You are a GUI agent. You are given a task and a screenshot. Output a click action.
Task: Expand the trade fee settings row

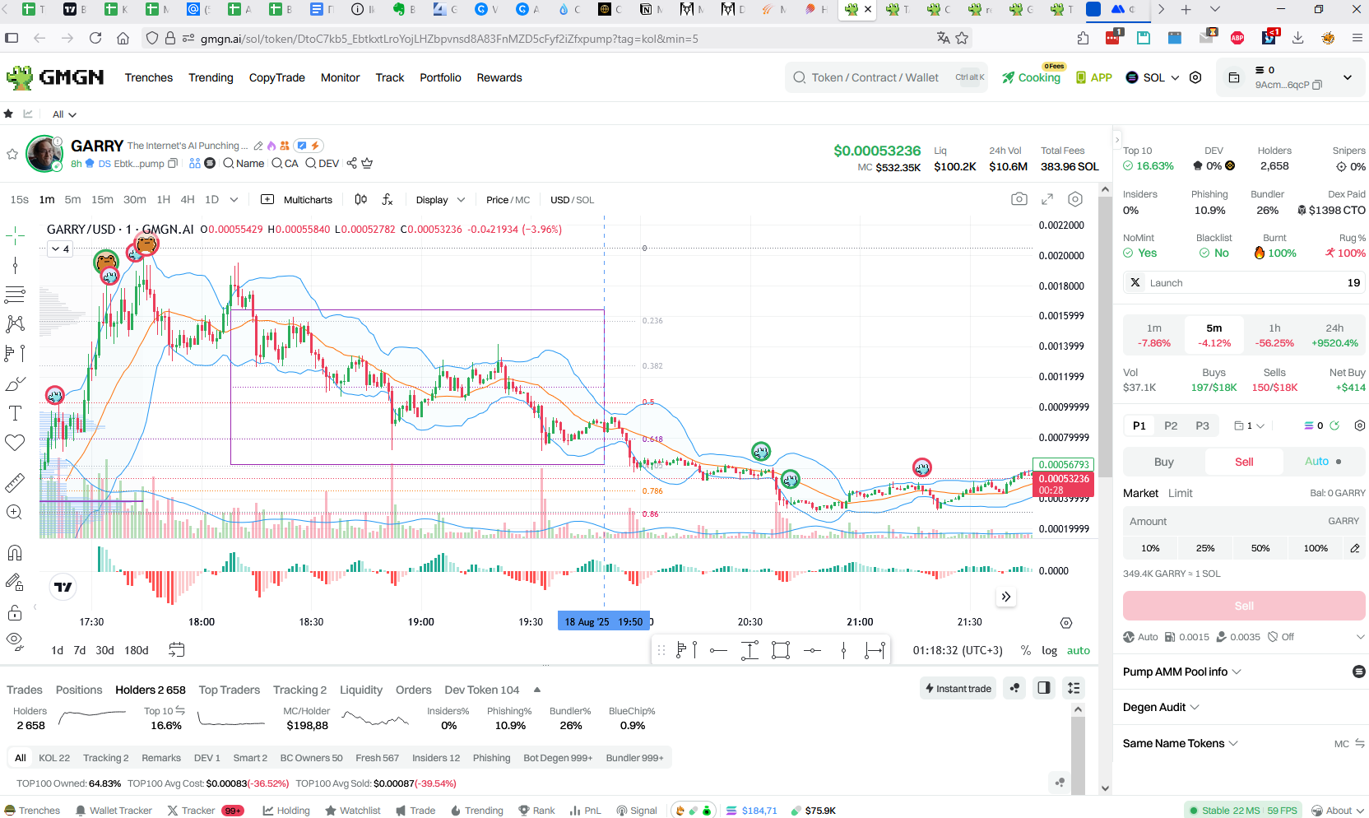[x=1360, y=637]
